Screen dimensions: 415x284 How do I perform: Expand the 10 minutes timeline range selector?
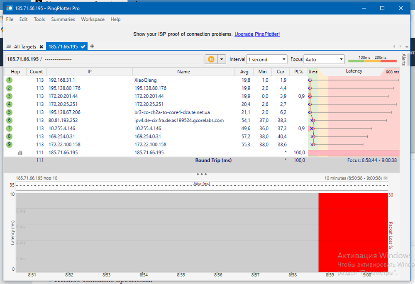click(x=386, y=178)
